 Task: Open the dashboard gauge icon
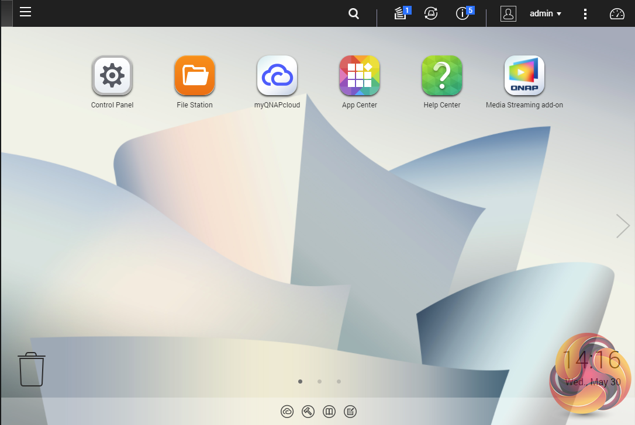(617, 14)
